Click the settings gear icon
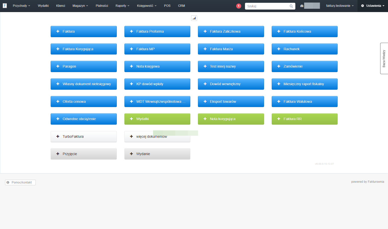 [363, 6]
